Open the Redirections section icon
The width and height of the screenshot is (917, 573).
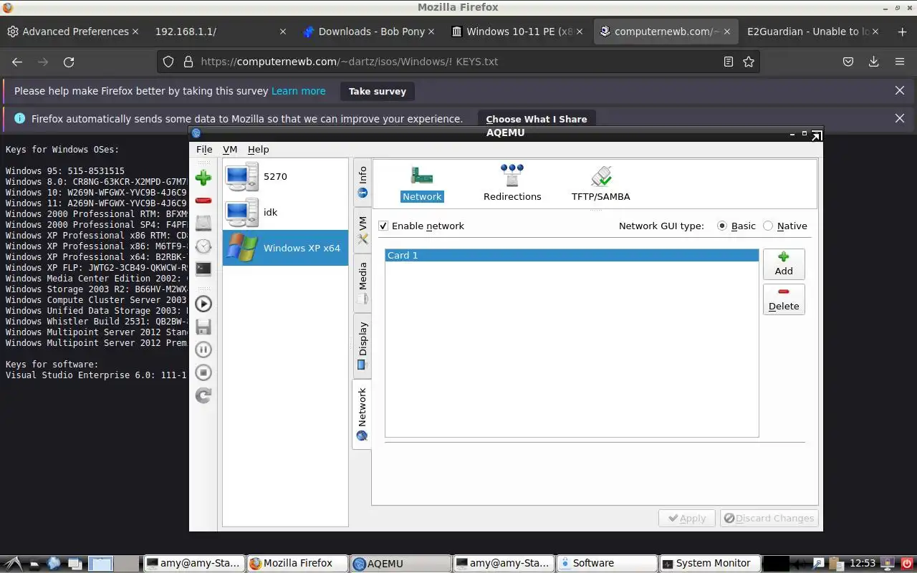coord(512,183)
